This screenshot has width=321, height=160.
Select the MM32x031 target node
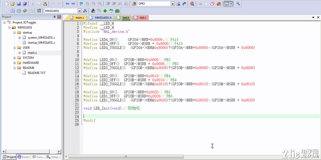click(25, 28)
